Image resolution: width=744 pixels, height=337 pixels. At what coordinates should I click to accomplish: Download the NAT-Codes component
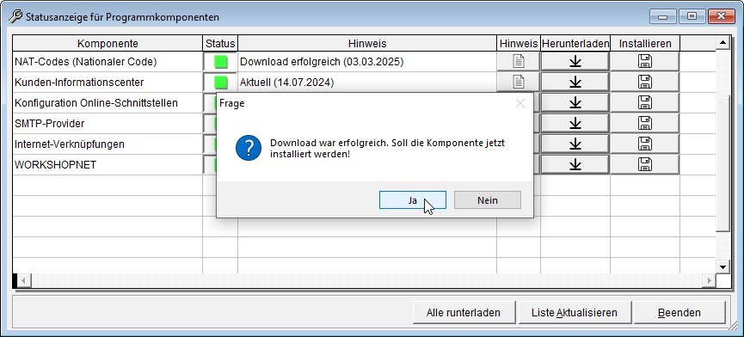575,62
